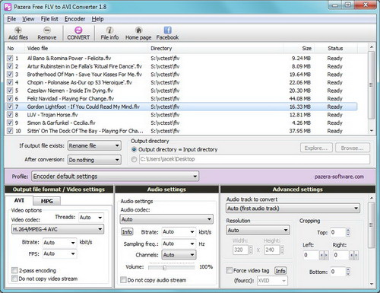Uncheck file 10 Sittin' On The Dock checkbox

point(10,131)
